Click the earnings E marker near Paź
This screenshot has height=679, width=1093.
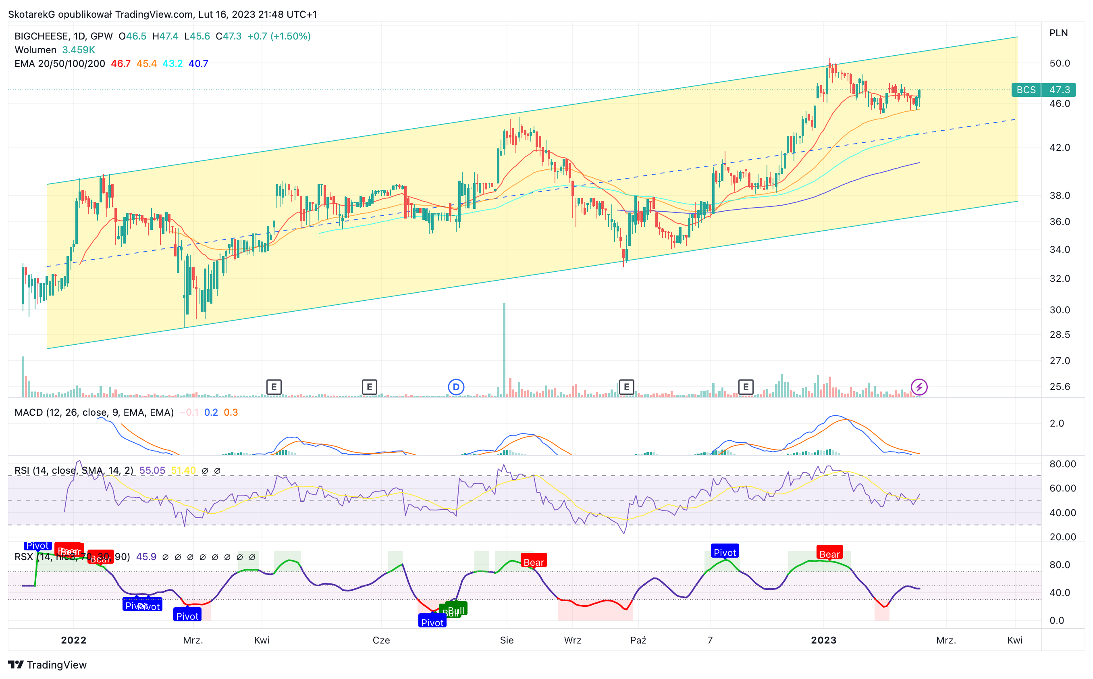626,387
